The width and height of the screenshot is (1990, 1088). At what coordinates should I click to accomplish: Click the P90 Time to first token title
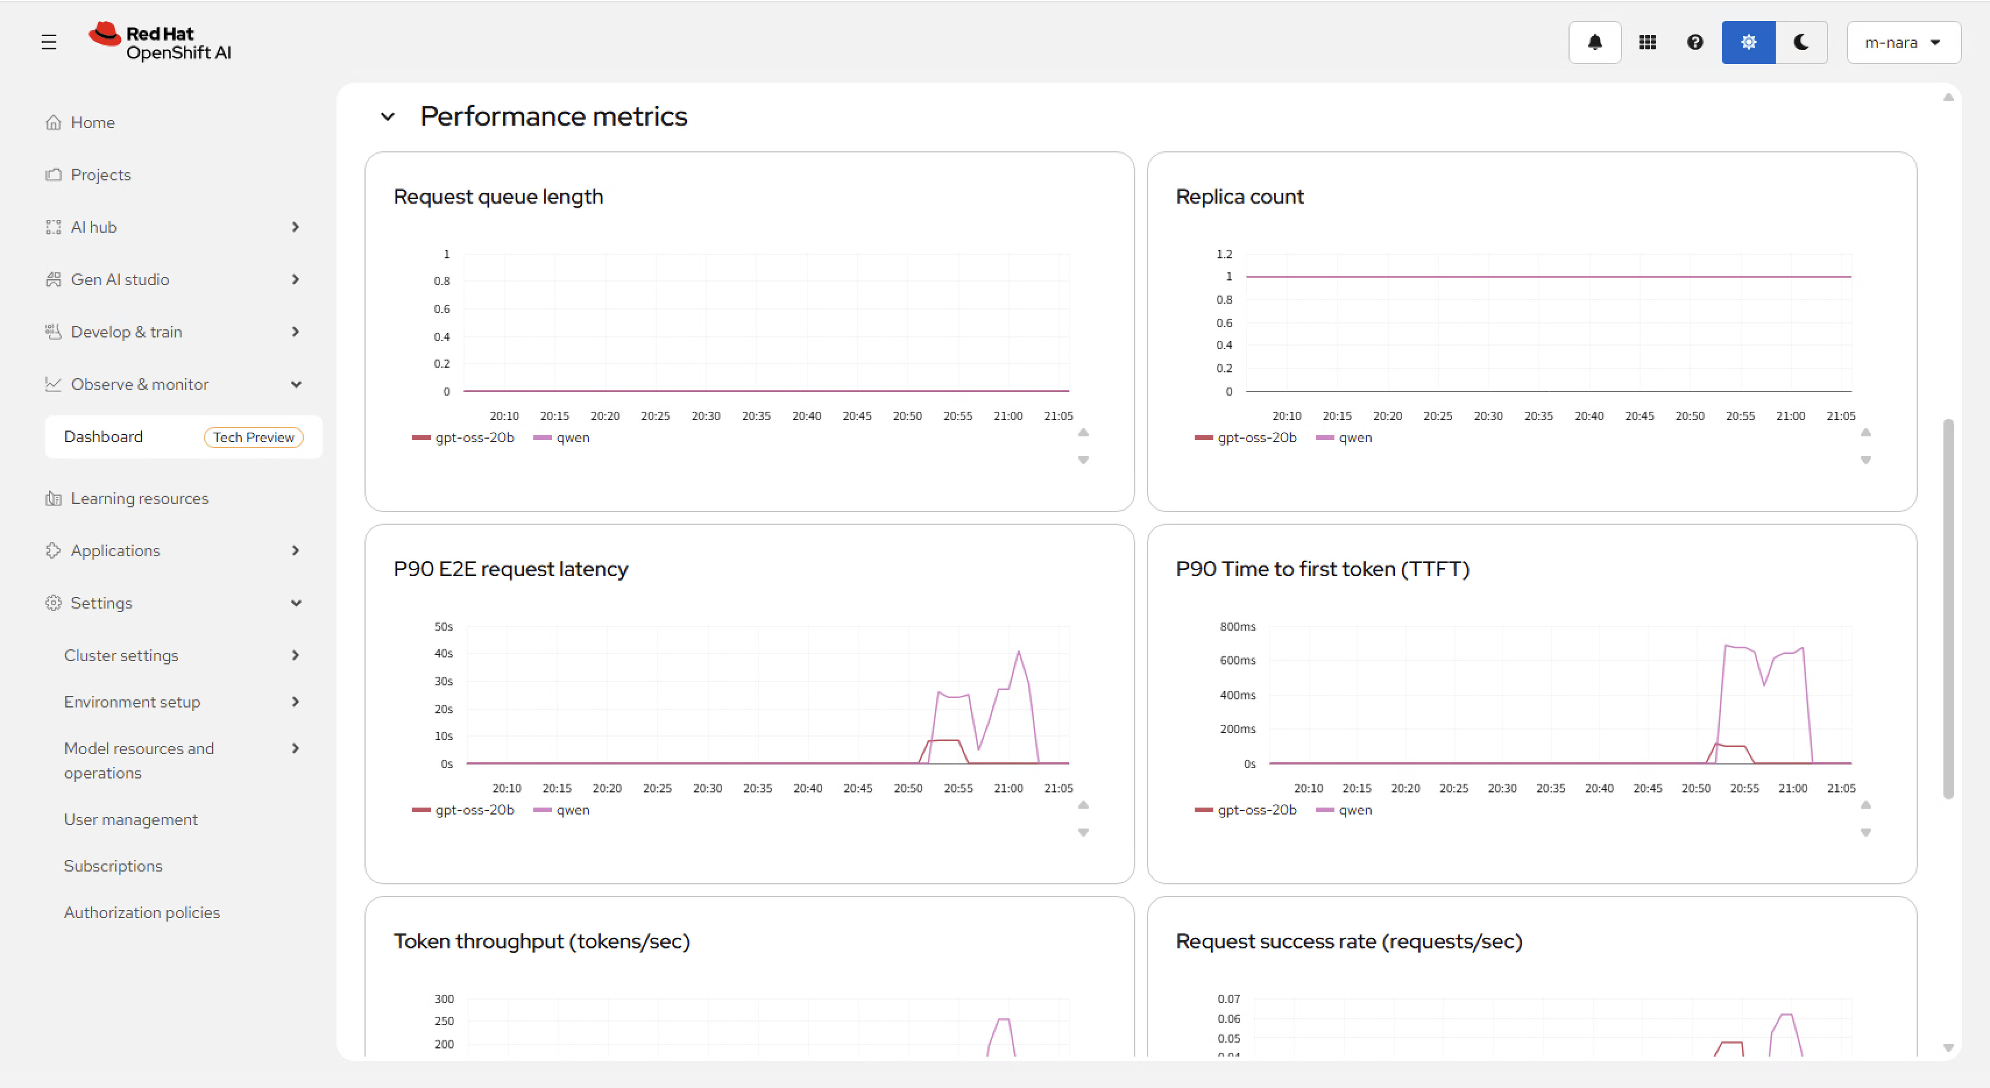(x=1323, y=569)
